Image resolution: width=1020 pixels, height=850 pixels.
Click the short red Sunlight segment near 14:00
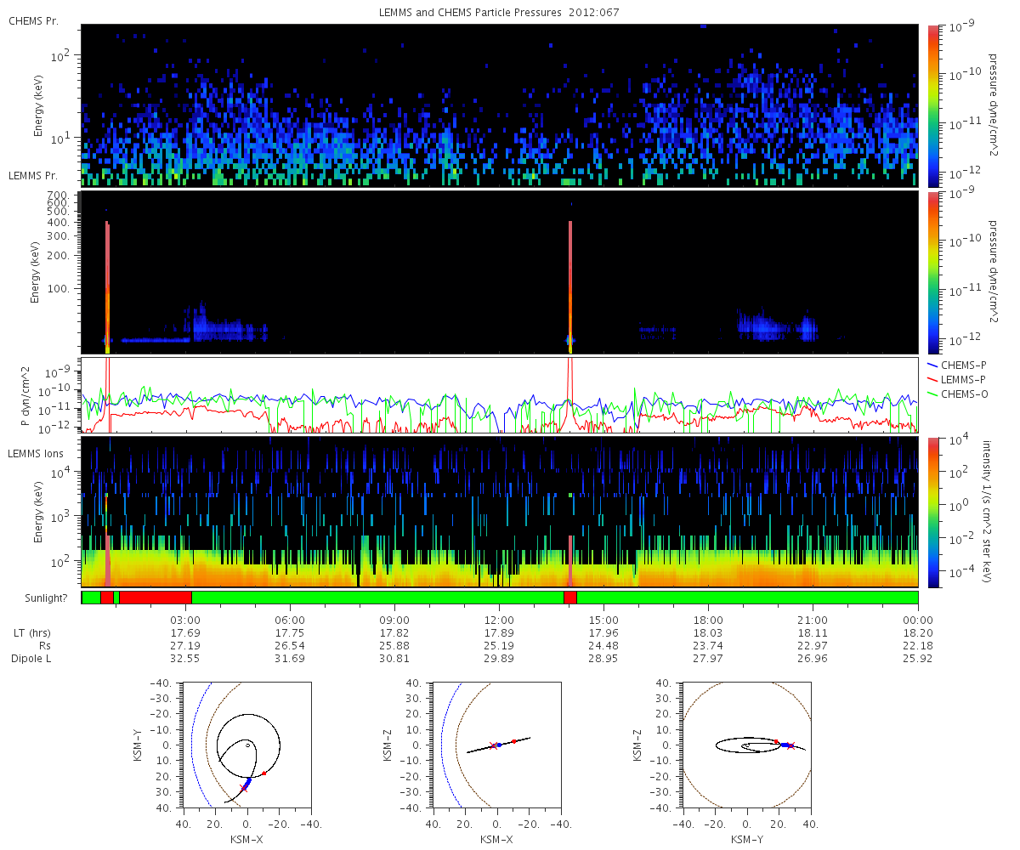pos(569,598)
